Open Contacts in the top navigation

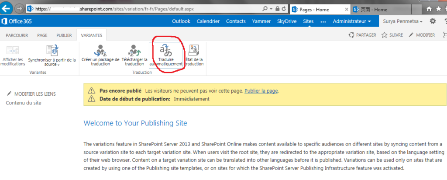click(x=236, y=21)
